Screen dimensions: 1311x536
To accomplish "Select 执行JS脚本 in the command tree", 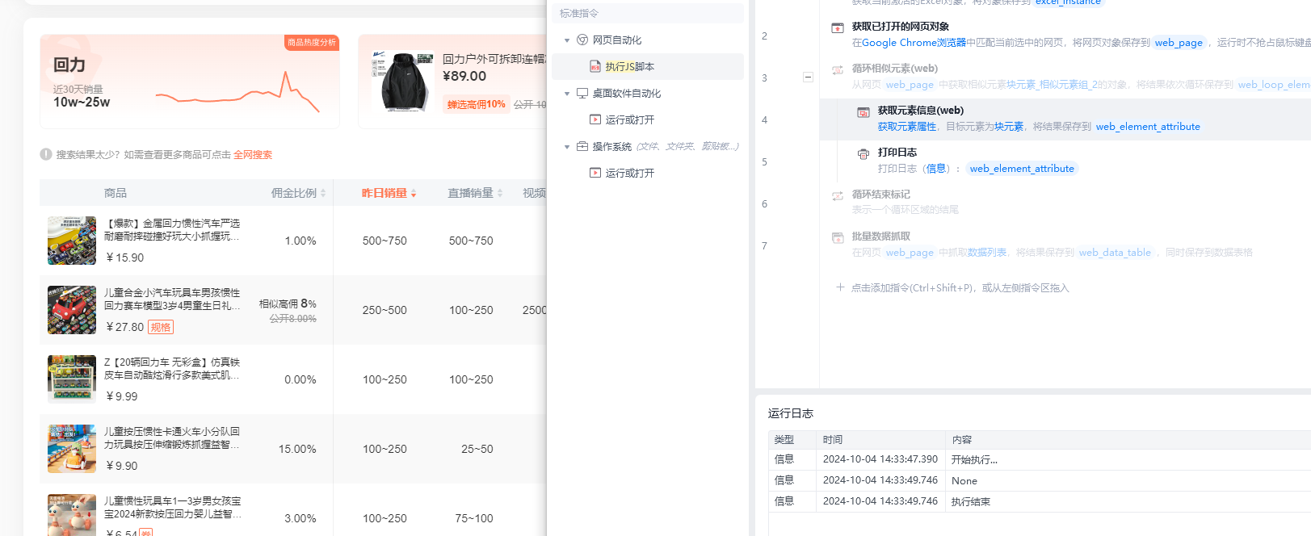I will pos(630,67).
